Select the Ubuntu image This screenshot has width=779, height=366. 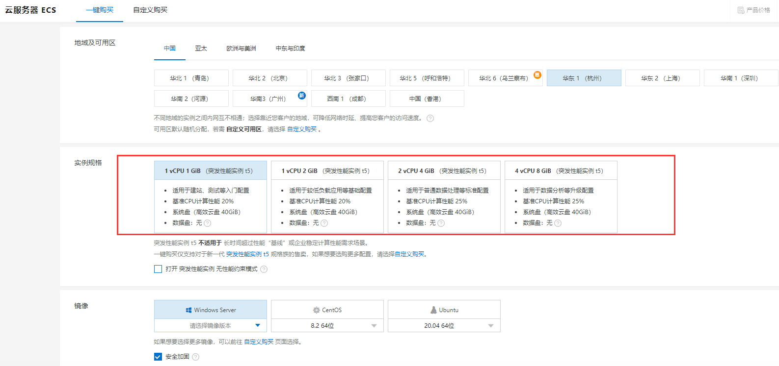(444, 310)
